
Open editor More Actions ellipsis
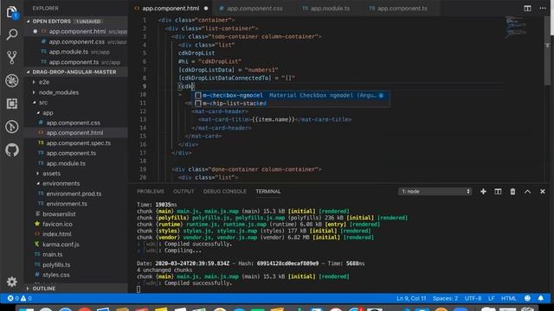click(x=543, y=8)
